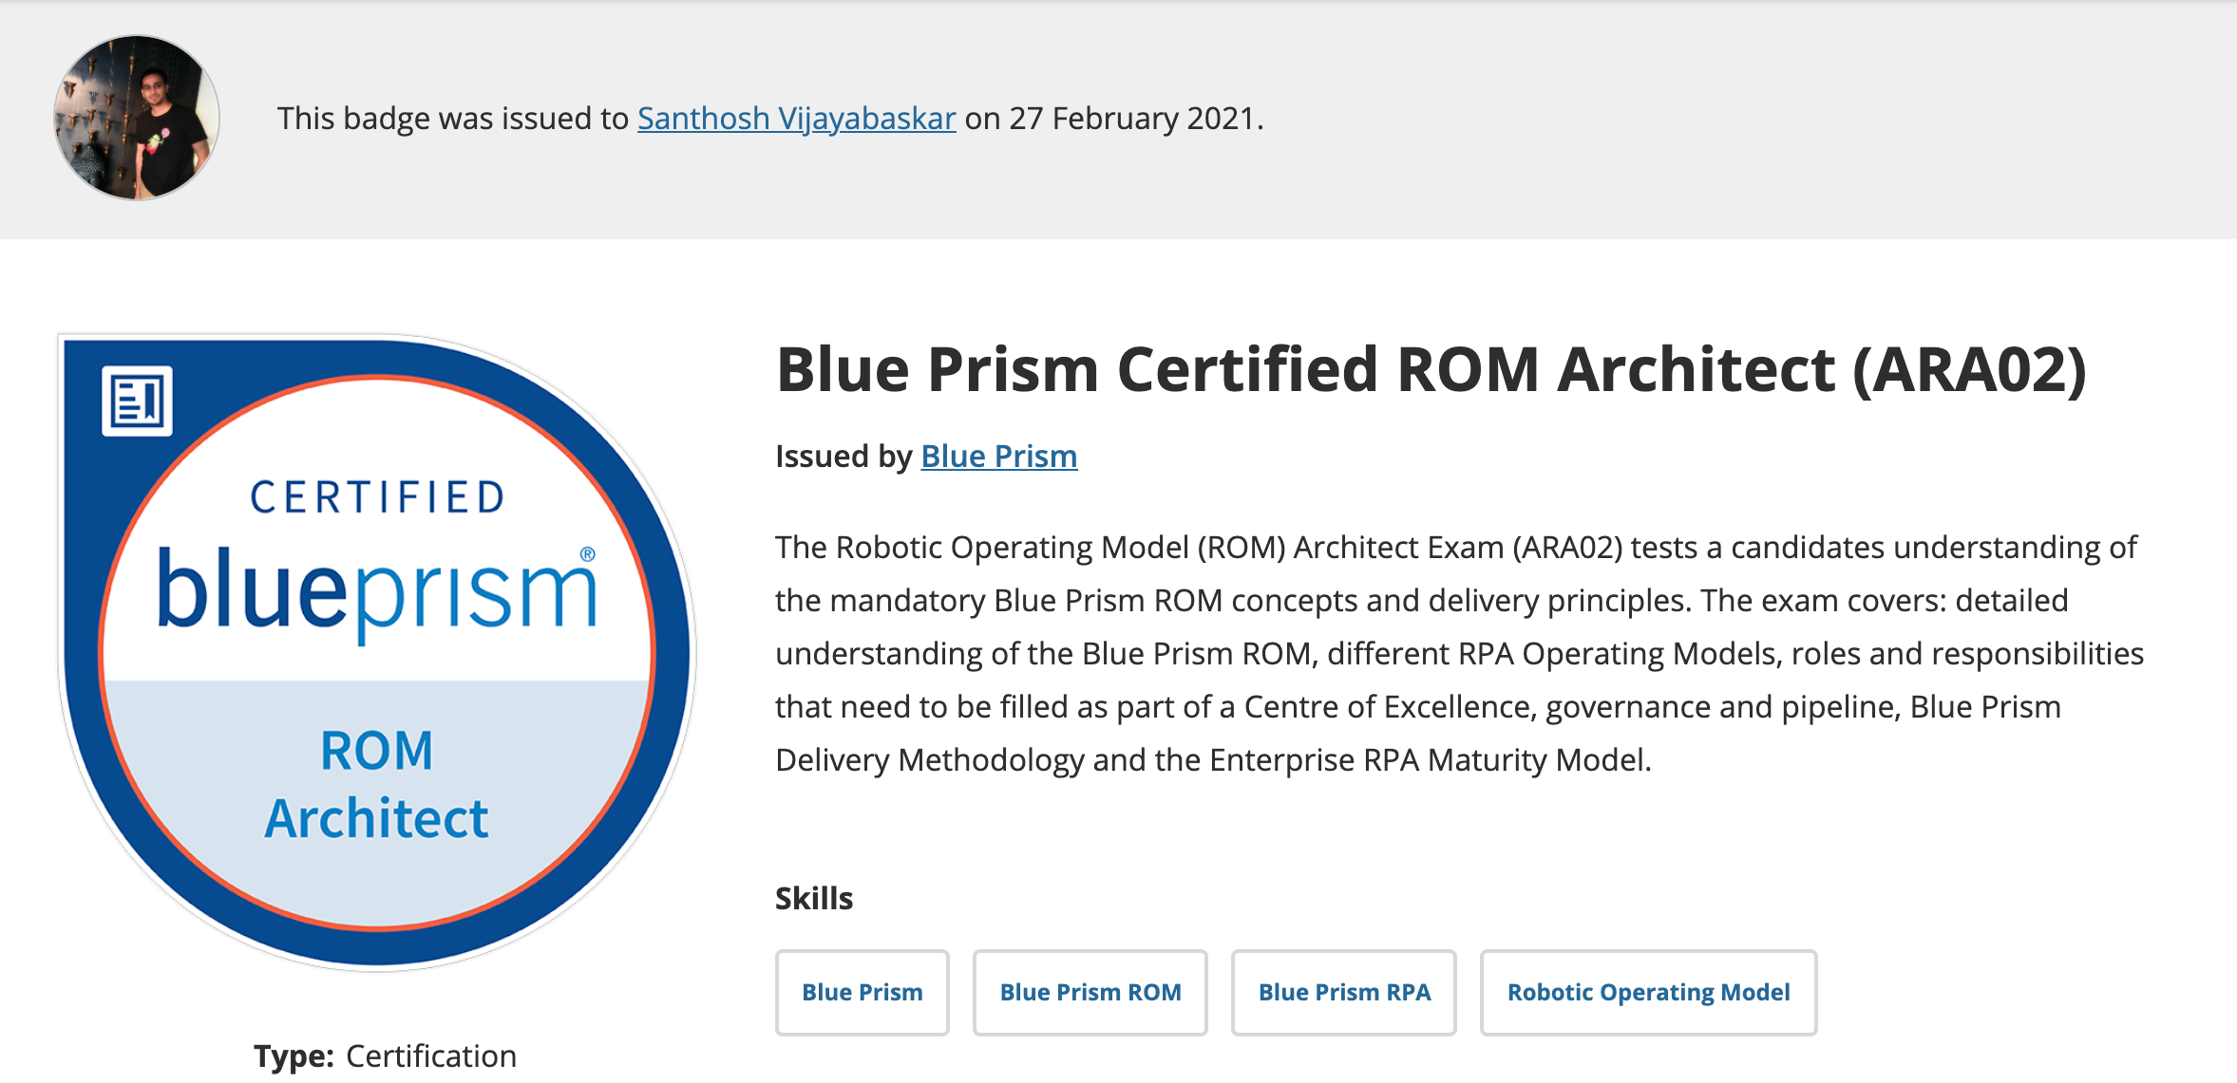Click the badge title heading ending in (ARA02)
The width and height of the screenshot is (2237, 1083).
point(1431,369)
